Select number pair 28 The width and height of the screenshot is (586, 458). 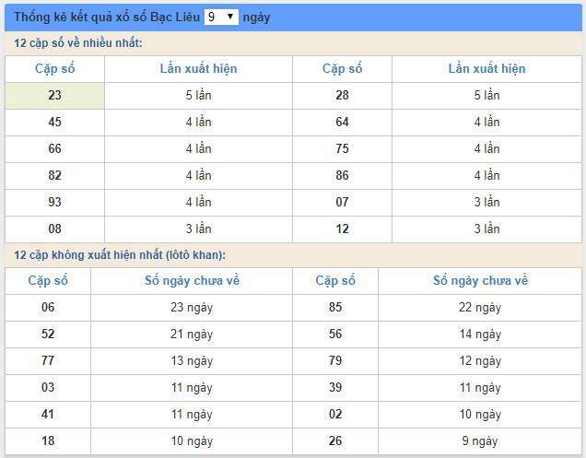point(342,95)
